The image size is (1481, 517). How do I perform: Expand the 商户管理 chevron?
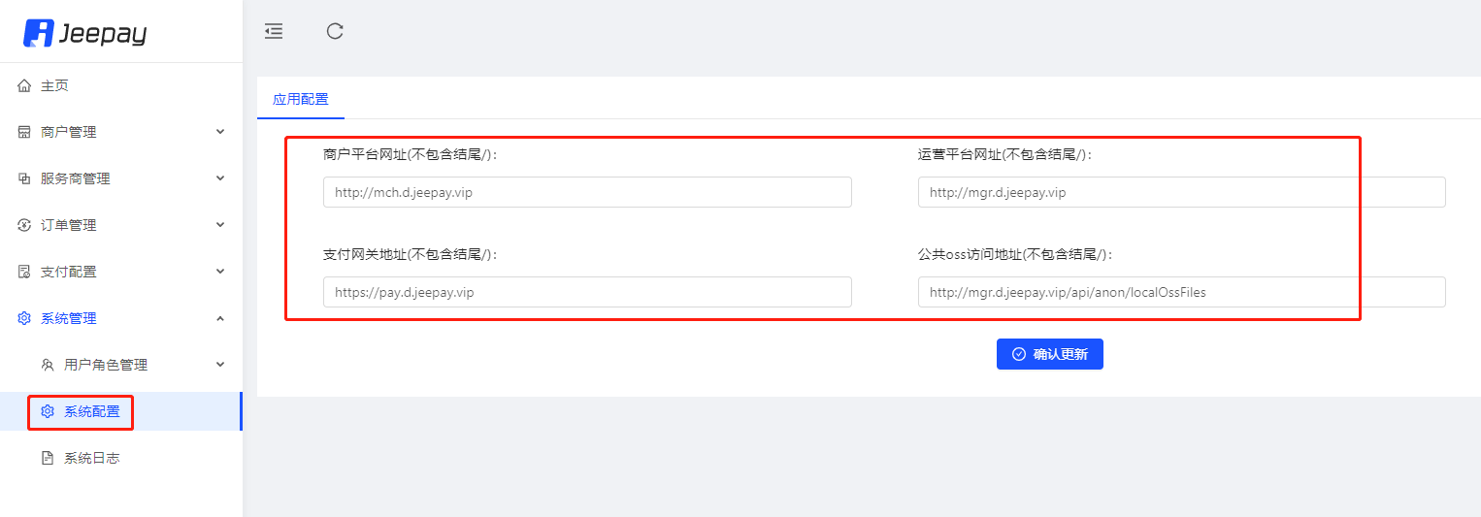[220, 132]
